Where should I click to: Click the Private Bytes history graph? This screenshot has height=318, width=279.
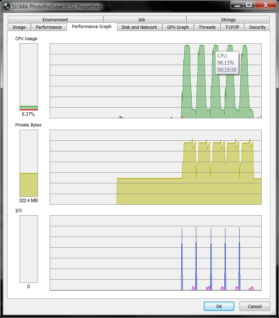pyautogui.click(x=155, y=167)
